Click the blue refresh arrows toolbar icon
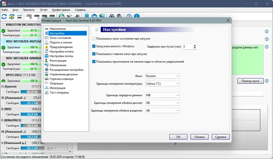The image size is (273, 159). coord(4,16)
